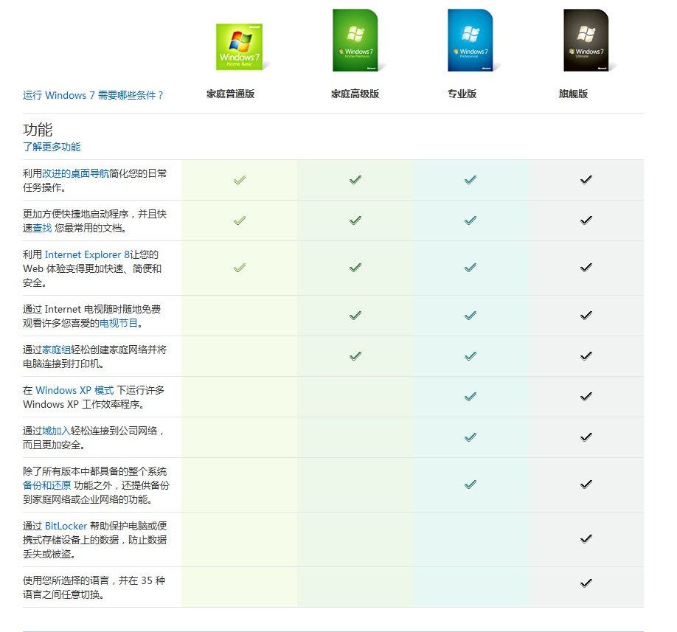
Task: Click the Windows 7 Professional box image
Action: (470, 41)
